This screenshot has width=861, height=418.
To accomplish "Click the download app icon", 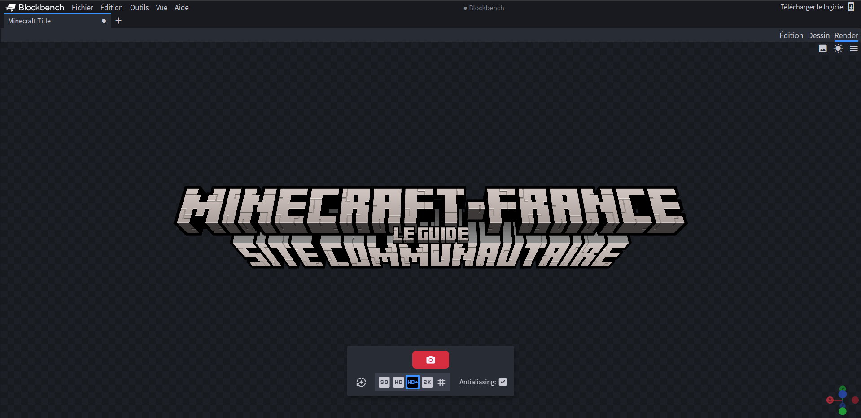I will coord(851,7).
